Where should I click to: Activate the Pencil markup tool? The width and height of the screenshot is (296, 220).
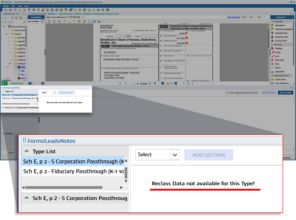tap(278, 67)
